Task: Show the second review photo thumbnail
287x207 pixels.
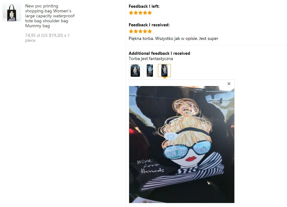Action: 150,71
